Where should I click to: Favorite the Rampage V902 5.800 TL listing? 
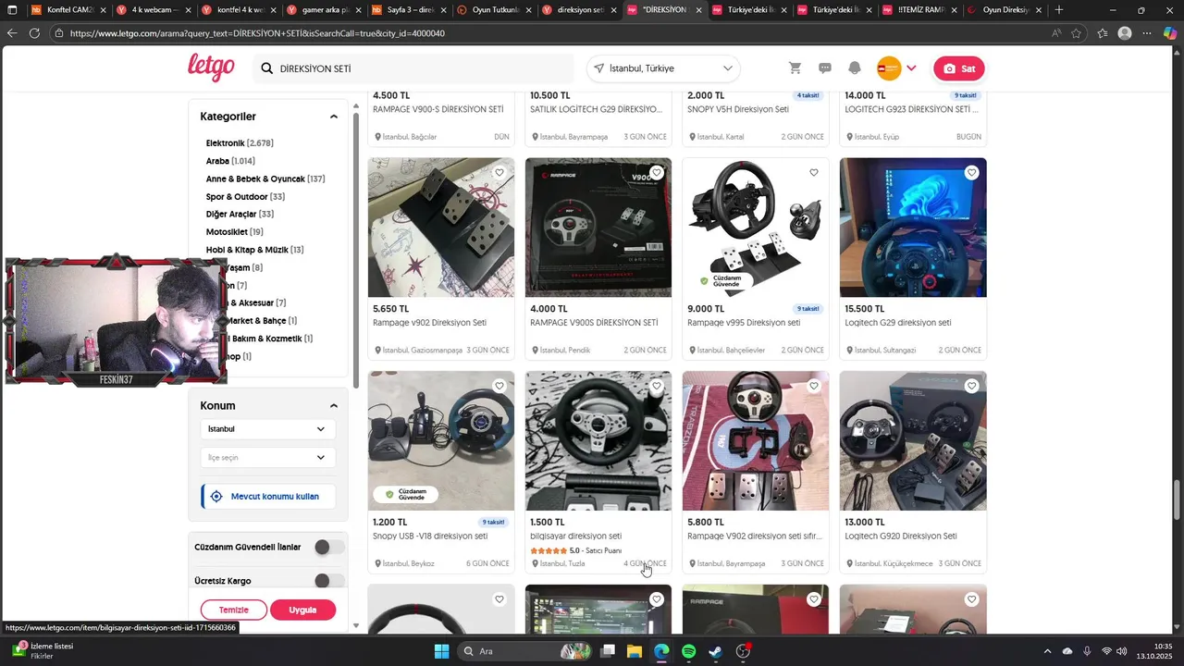(814, 386)
